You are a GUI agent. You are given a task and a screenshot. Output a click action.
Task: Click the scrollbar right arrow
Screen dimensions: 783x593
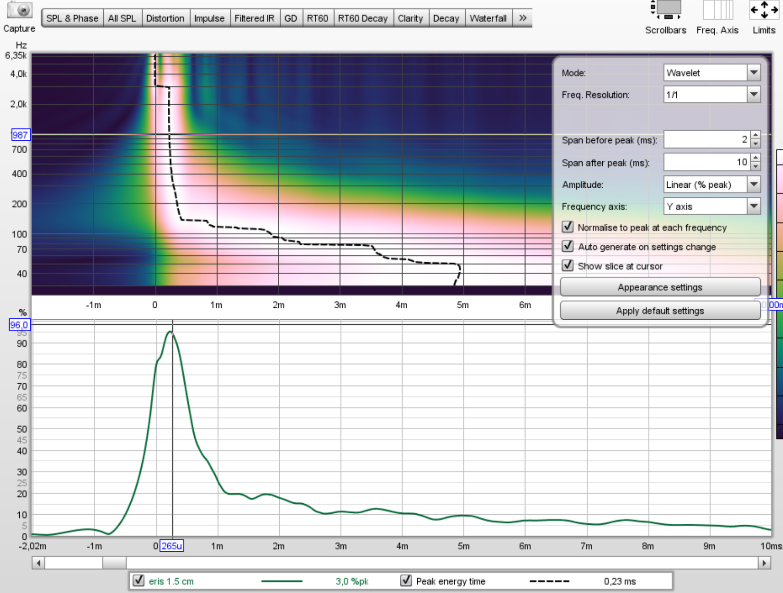[764, 563]
